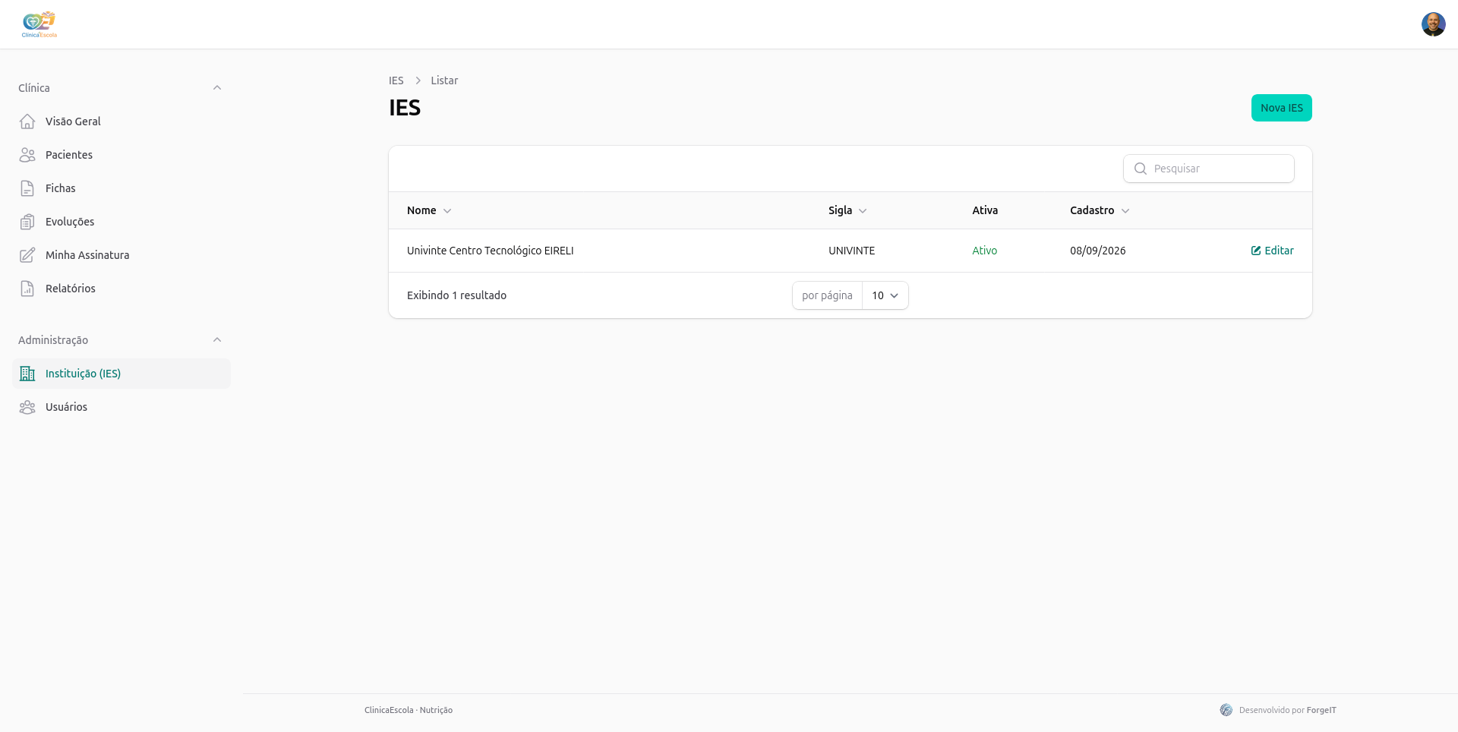
Task: Click the Fichas document icon
Action: pyautogui.click(x=27, y=188)
